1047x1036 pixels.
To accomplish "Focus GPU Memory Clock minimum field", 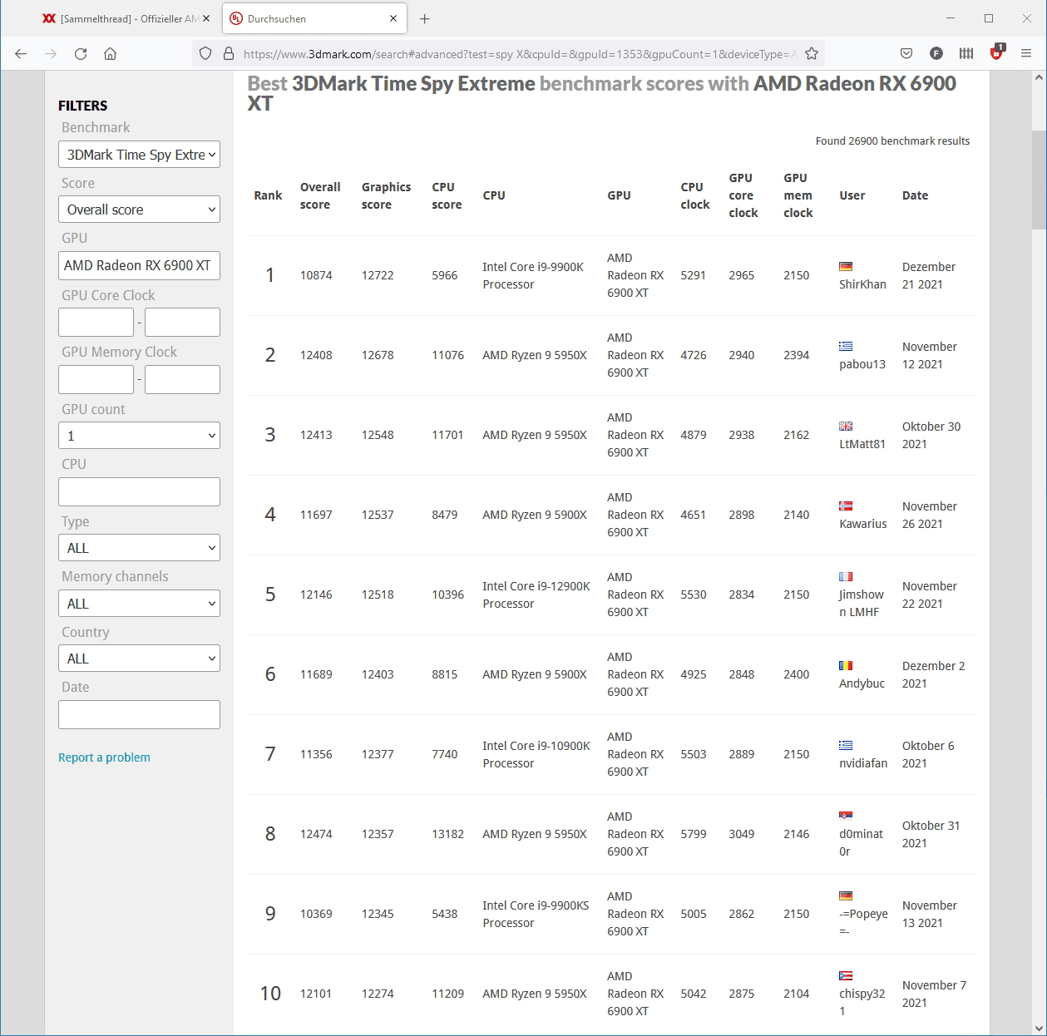I will tap(96, 380).
